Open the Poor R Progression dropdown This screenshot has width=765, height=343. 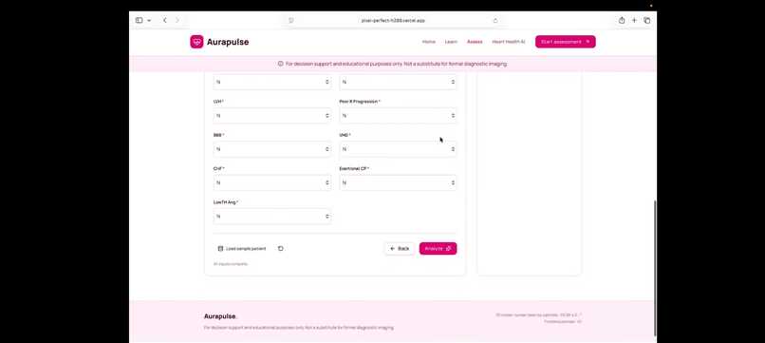click(398, 116)
